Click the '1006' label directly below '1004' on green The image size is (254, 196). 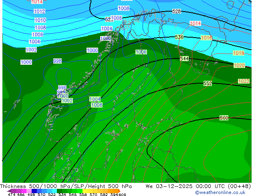pos(97,105)
